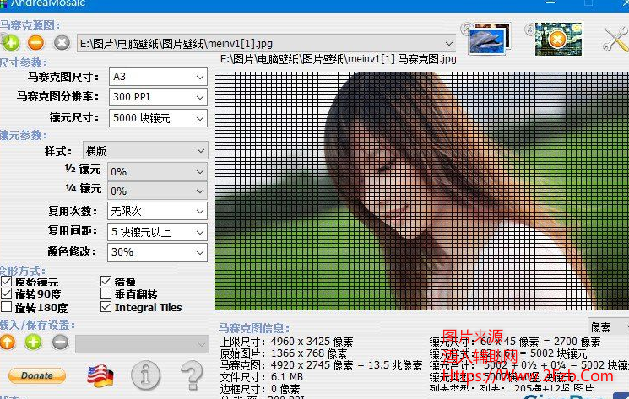
Task: Enable the 旋转180度 checkbox
Action: [x=8, y=308]
